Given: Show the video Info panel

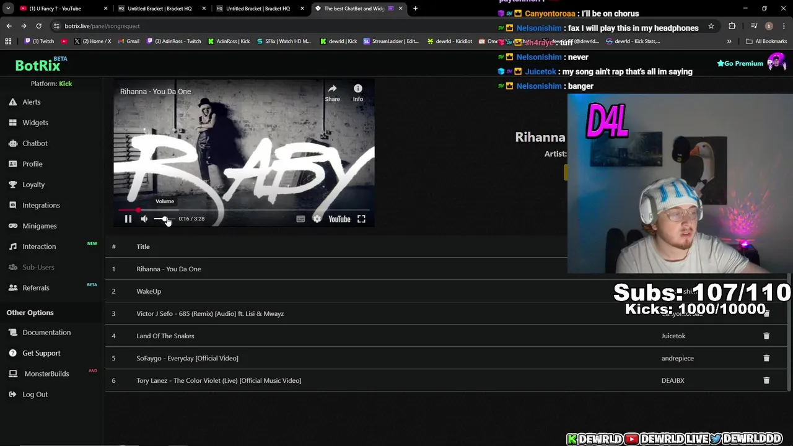Looking at the screenshot, I should 358,93.
